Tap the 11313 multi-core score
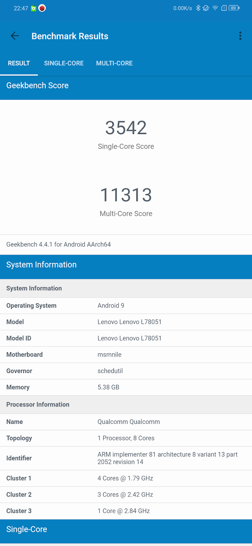Image resolution: width=252 pixels, height=546 pixels. click(x=126, y=195)
